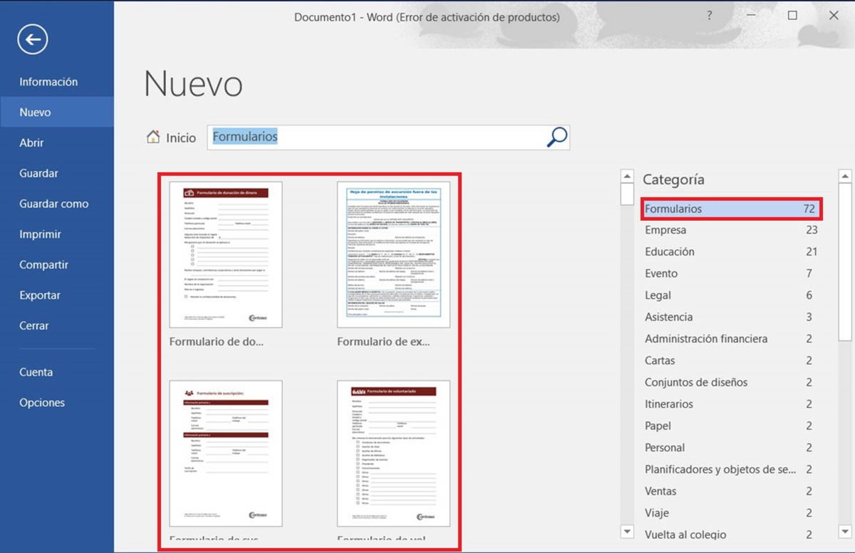Open Opciones from the sidebar
The image size is (855, 553).
[x=41, y=402]
